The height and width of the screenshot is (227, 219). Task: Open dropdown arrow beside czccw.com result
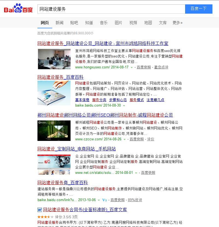click(x=125, y=139)
